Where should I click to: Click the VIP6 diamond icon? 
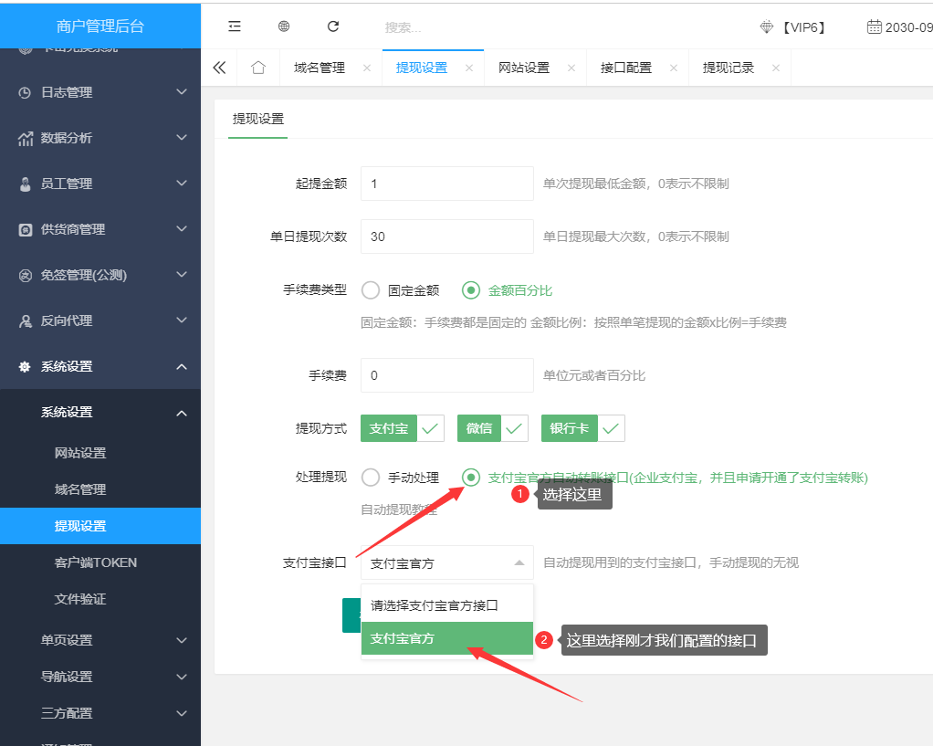(x=767, y=26)
